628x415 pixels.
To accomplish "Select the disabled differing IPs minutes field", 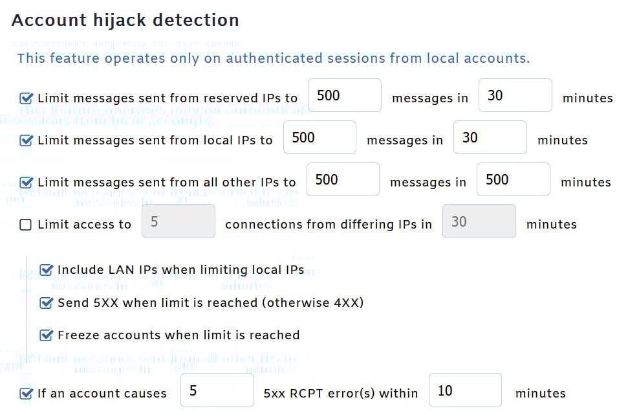I will (x=479, y=221).
